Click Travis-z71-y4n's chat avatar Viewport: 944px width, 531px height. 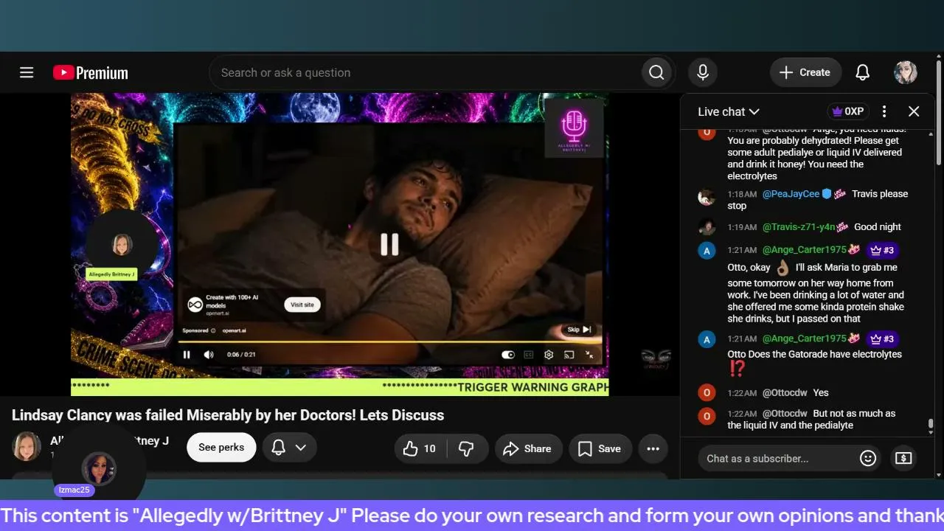[x=707, y=227]
